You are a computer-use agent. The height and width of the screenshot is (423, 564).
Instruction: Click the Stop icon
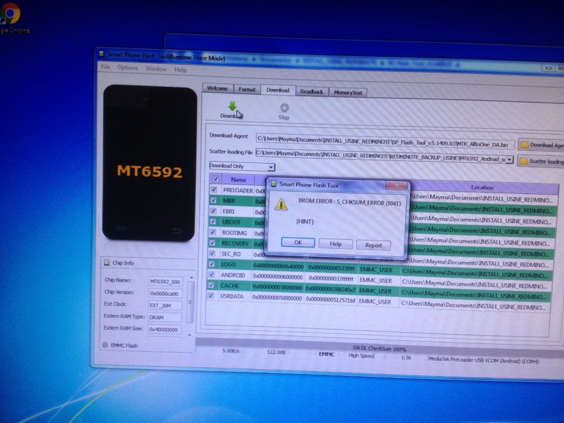click(284, 108)
